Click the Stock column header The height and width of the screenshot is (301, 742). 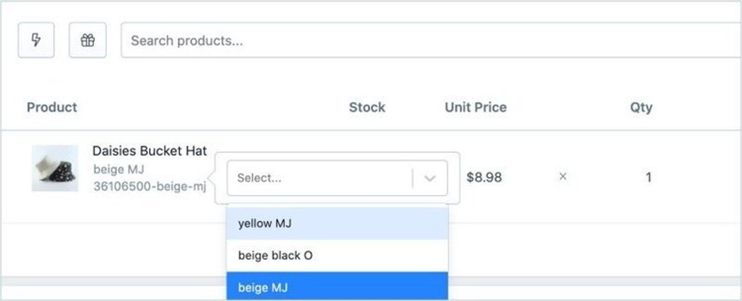[x=367, y=107]
